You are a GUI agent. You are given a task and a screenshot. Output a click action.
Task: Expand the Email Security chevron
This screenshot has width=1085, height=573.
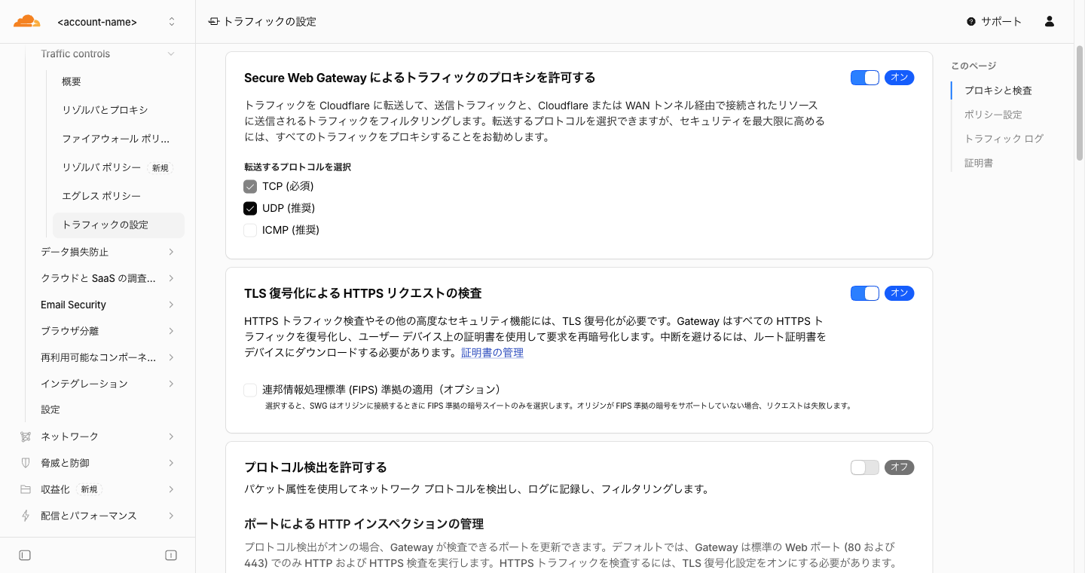point(171,305)
